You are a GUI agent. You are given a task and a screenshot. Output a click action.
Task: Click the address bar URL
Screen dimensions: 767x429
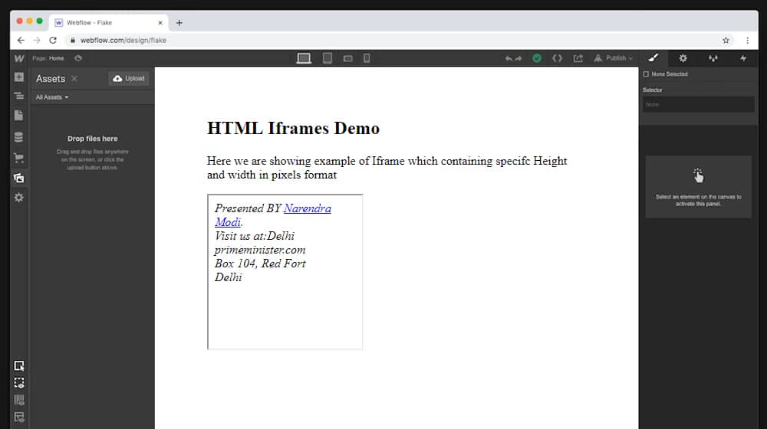click(x=123, y=40)
